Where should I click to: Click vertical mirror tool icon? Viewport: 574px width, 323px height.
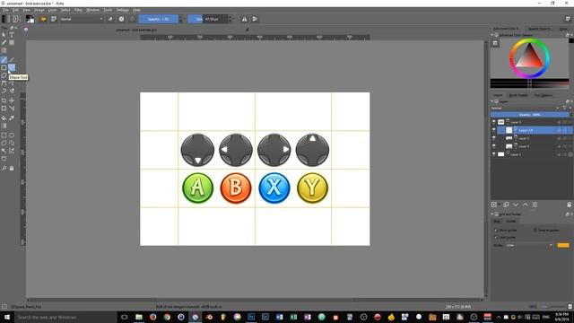tap(255, 19)
